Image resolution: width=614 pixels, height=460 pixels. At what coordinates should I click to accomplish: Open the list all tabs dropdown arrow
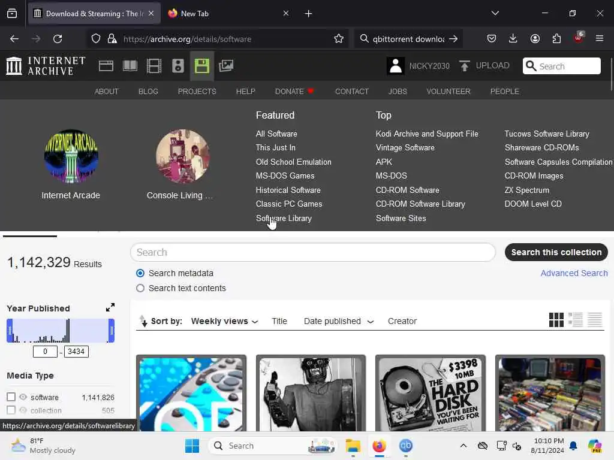tap(495, 13)
